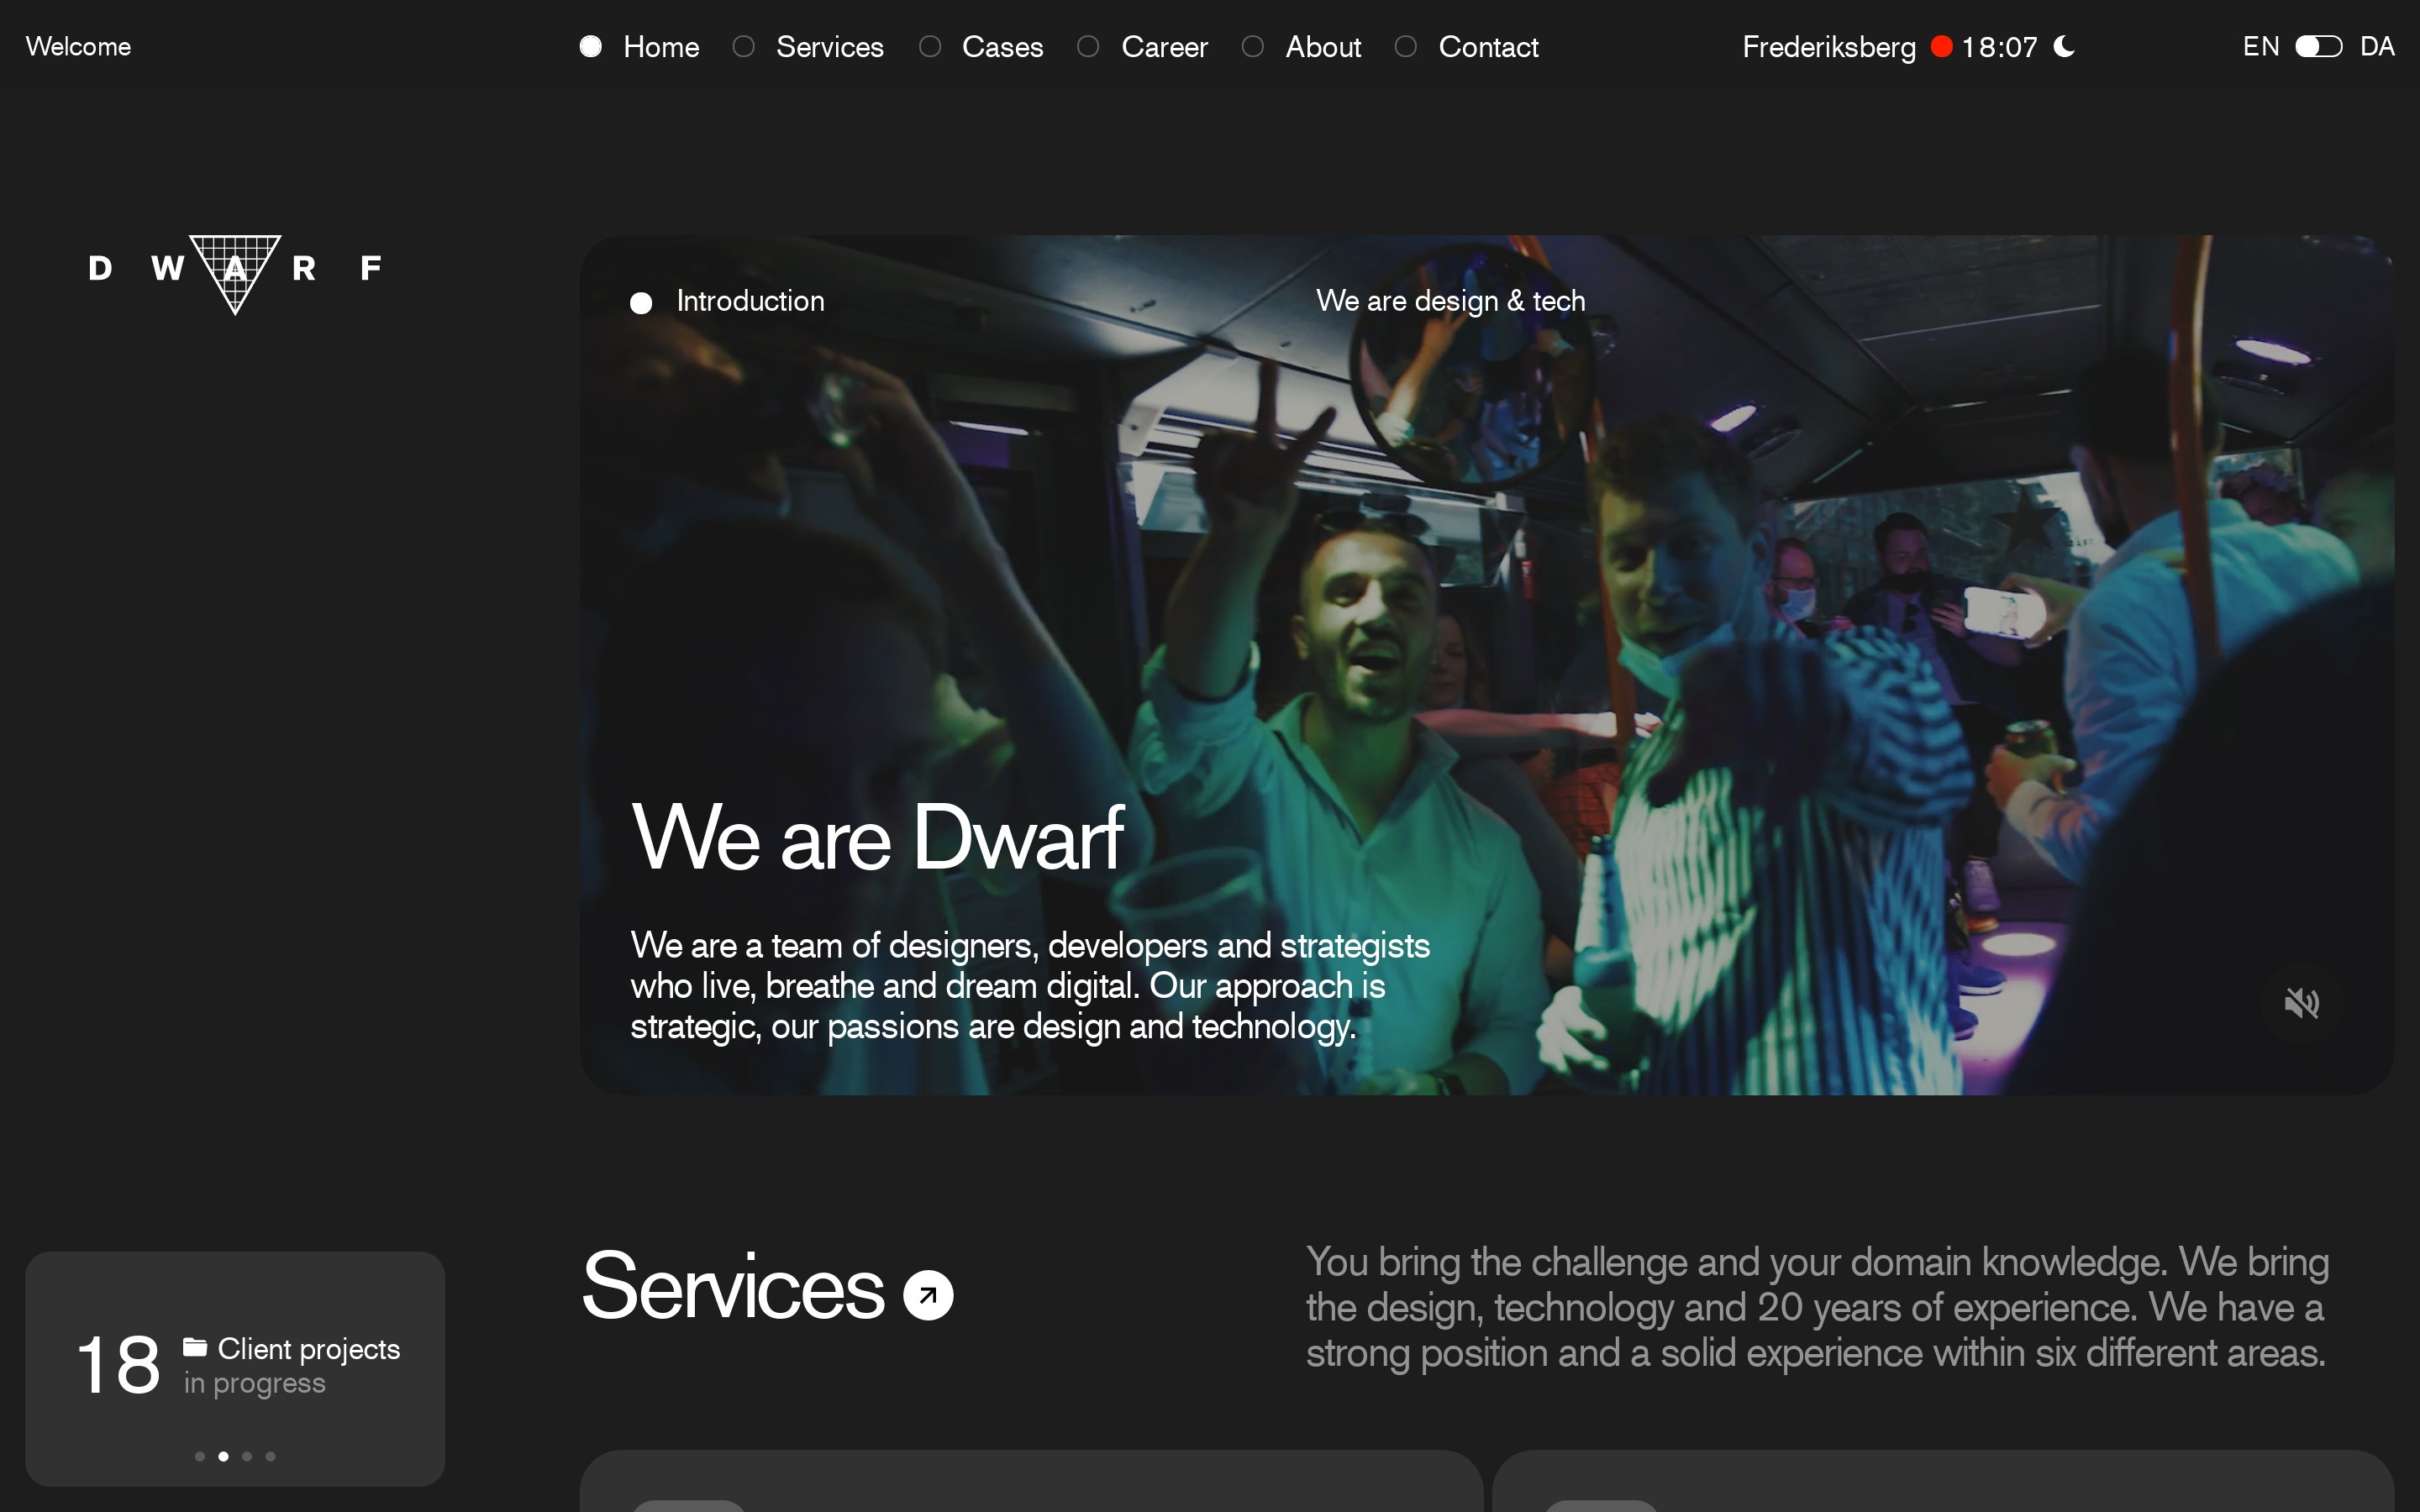Select the Cases radio circle

coord(930,47)
